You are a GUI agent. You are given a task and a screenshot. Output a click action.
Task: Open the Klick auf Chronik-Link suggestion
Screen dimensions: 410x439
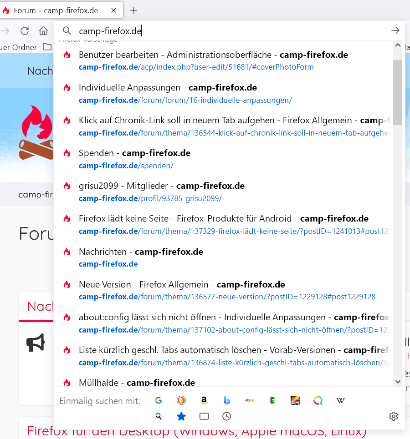225,126
